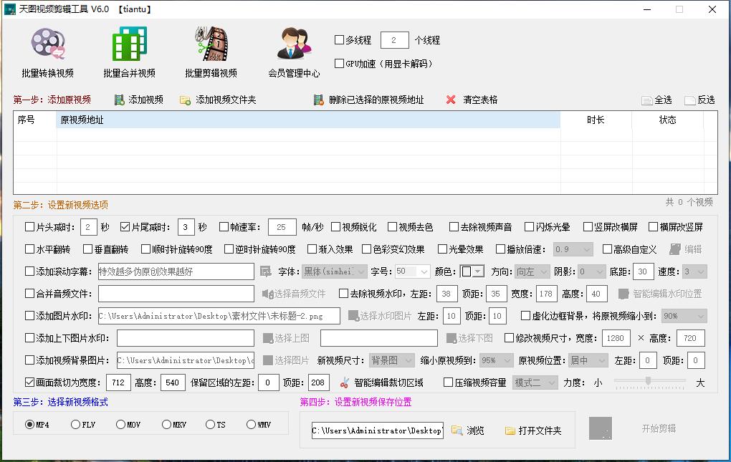Click 删除已选择的原视频地址 icon
This screenshot has width=731, height=462.
tap(317, 100)
